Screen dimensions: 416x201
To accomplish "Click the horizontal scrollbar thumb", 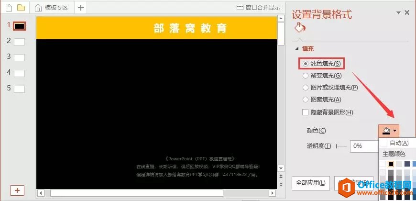I will [137, 193].
